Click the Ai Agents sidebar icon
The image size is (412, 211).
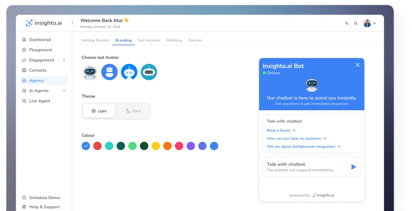pyautogui.click(x=24, y=91)
